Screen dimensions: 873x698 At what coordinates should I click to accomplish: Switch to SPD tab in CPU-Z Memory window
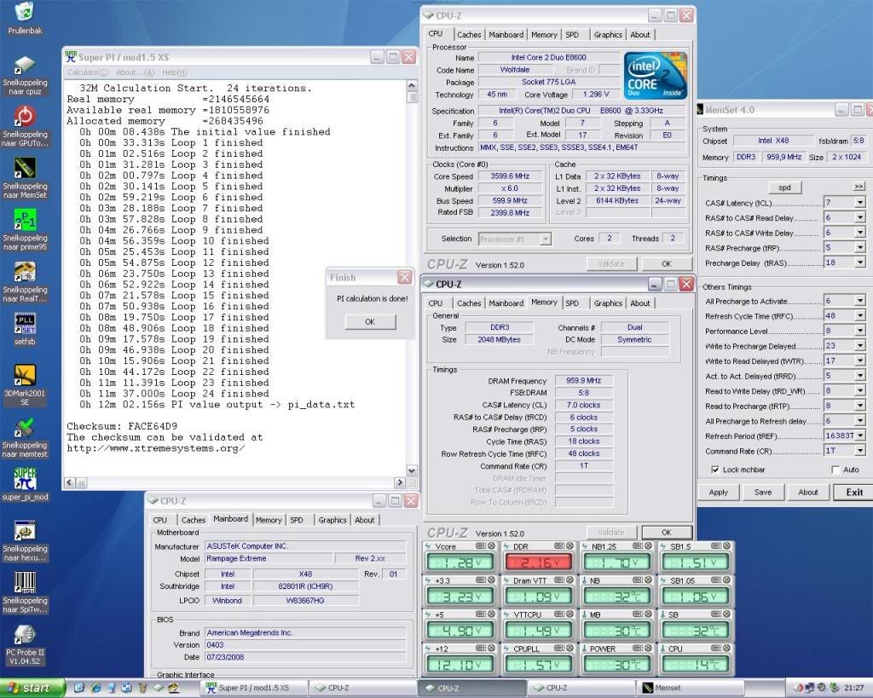(x=572, y=303)
